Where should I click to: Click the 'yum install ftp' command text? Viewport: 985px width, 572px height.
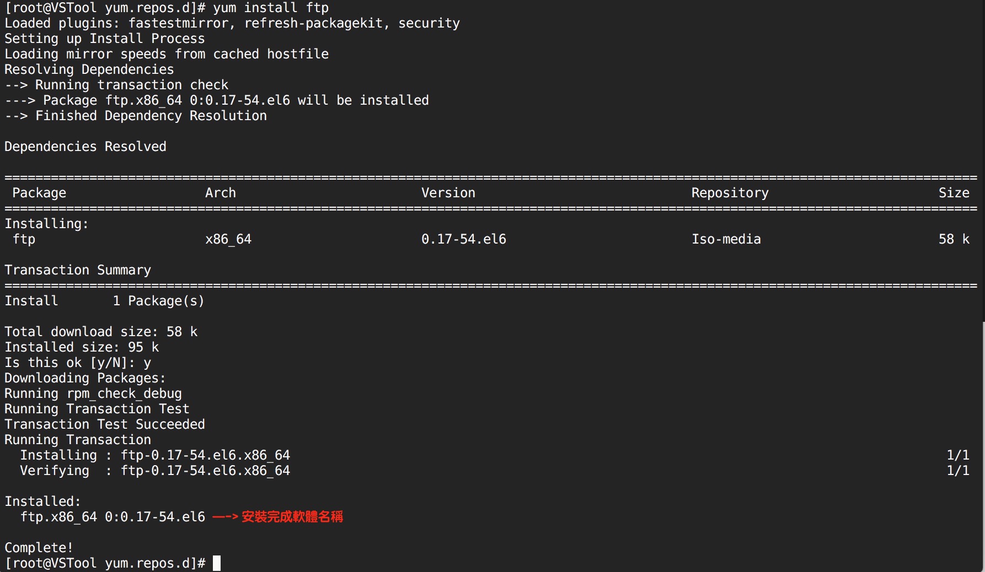271,8
